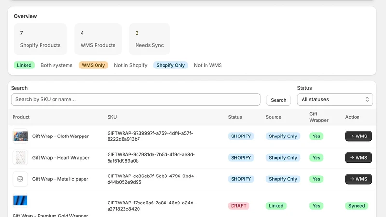The height and width of the screenshot is (217, 386).
Task: Click the SKU starting GIFTWRAP-9c7981de
Action: coord(151,158)
